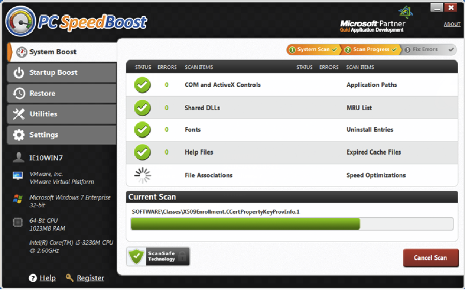This screenshot has width=465, height=290.
Task: Open the Help link
Action: click(48, 278)
